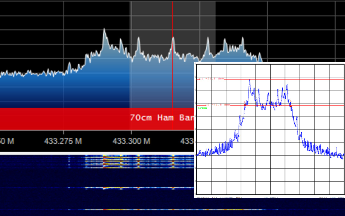
Task: Click the green 1VIEW trace label
Action: 202,108
